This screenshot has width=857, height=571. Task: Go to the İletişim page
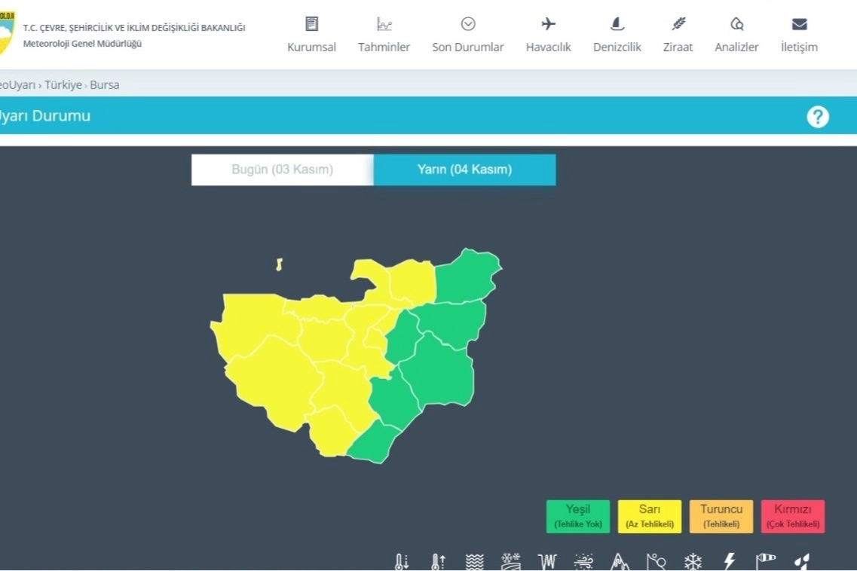click(x=799, y=35)
